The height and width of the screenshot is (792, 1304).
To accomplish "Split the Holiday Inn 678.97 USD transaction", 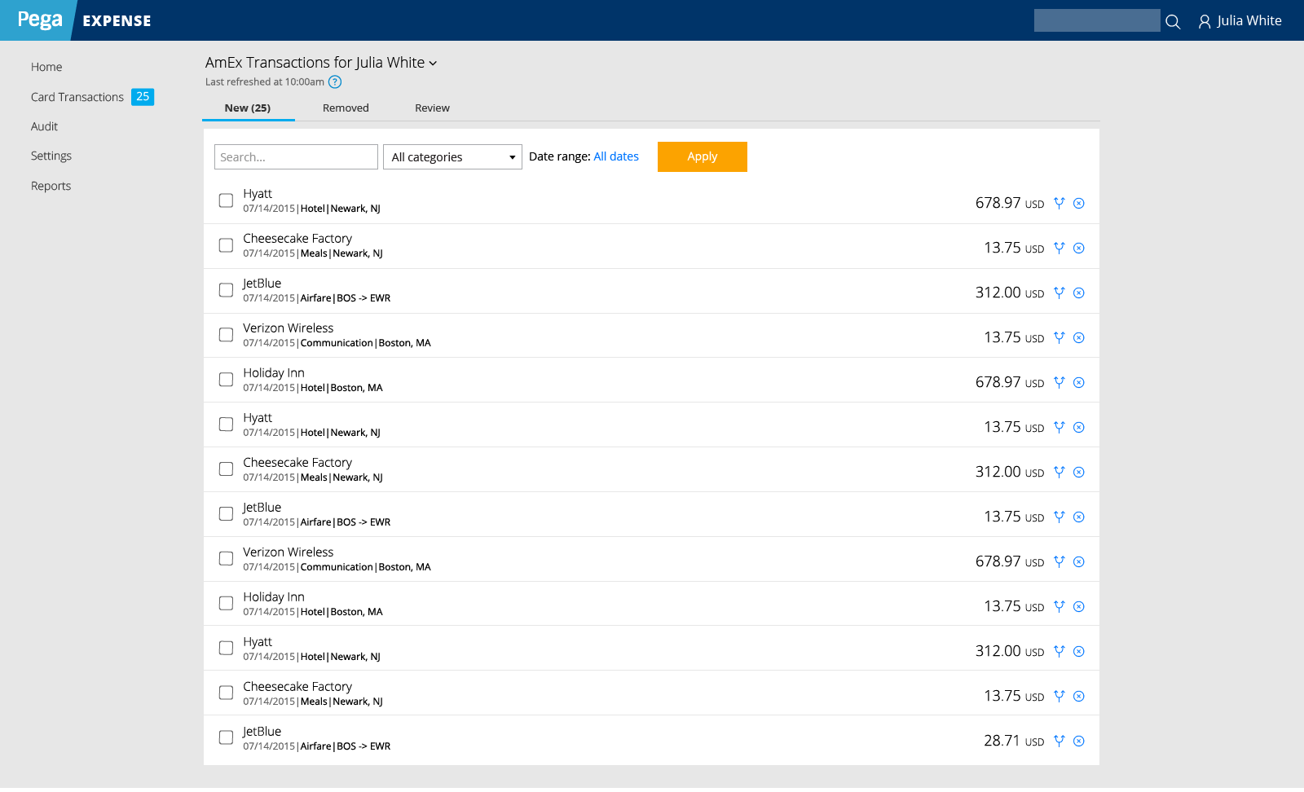I will click(x=1059, y=382).
